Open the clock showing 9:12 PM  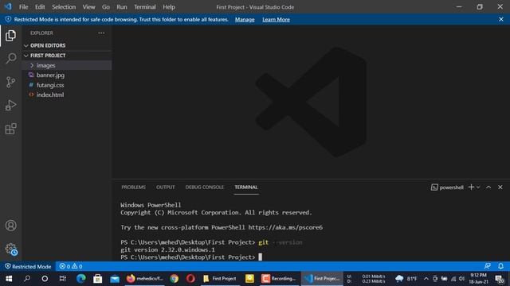(x=478, y=279)
